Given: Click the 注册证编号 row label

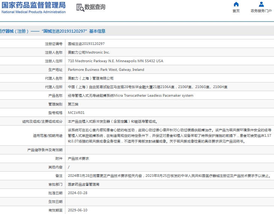Looking at the screenshot, I should pos(54,44).
